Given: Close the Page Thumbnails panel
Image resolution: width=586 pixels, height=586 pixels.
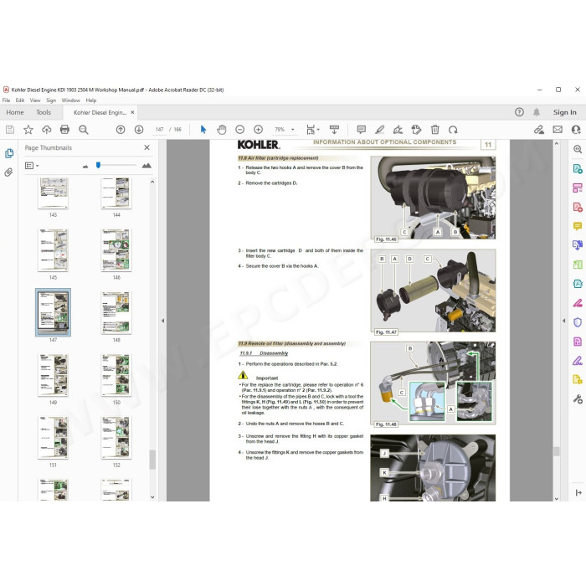Looking at the screenshot, I should [146, 147].
